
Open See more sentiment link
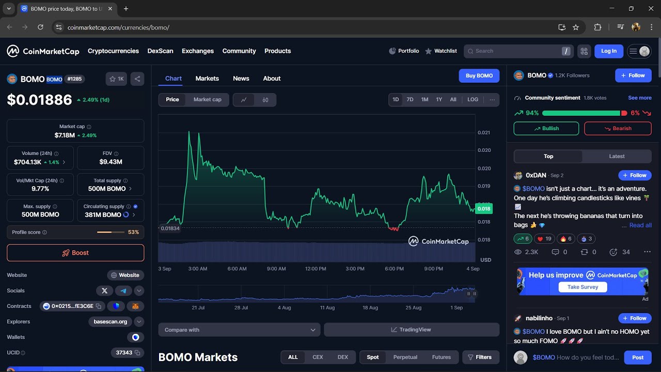(x=640, y=98)
